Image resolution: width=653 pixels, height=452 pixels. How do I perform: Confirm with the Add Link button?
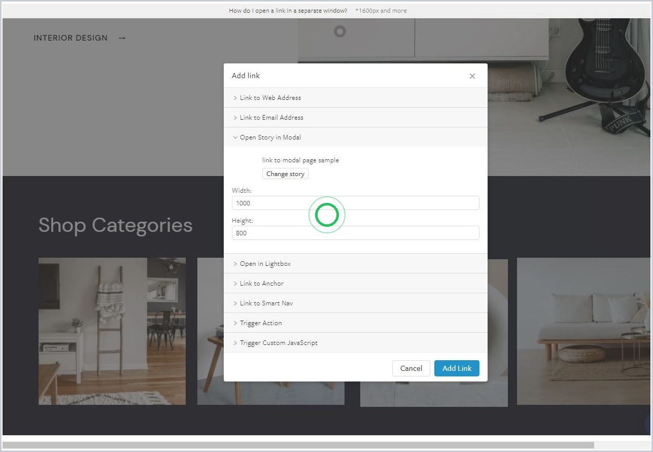tap(457, 368)
